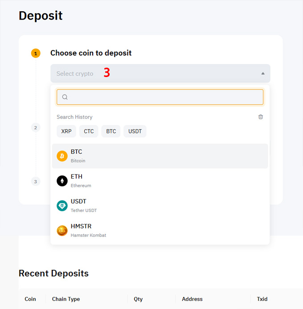303x309 pixels.
Task: Choose USDT from search history chips
Action: tap(135, 131)
